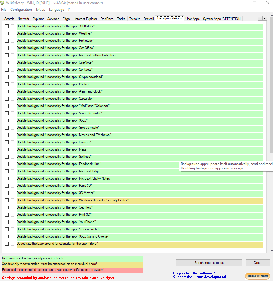Open the Configuration menu
Image resolution: width=273 pixels, height=281 pixels.
(21, 10)
